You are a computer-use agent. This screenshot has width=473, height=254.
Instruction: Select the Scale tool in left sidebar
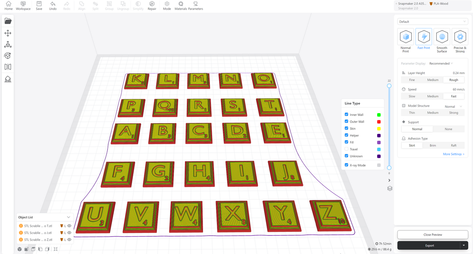(x=8, y=44)
